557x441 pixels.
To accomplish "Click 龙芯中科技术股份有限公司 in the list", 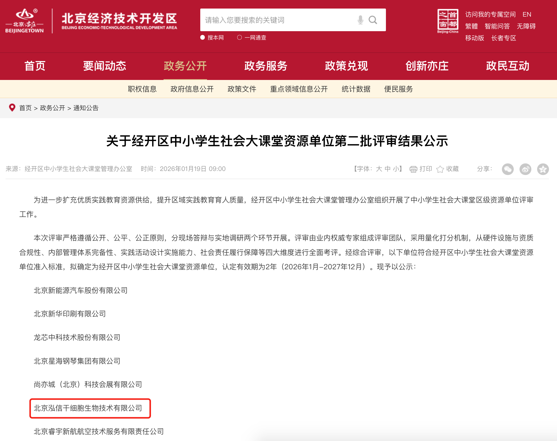I will tap(77, 337).
